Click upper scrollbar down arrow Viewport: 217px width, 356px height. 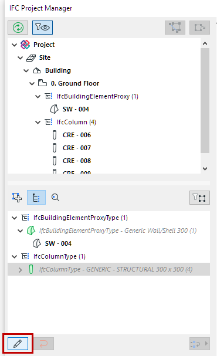pyautogui.click(x=205, y=169)
